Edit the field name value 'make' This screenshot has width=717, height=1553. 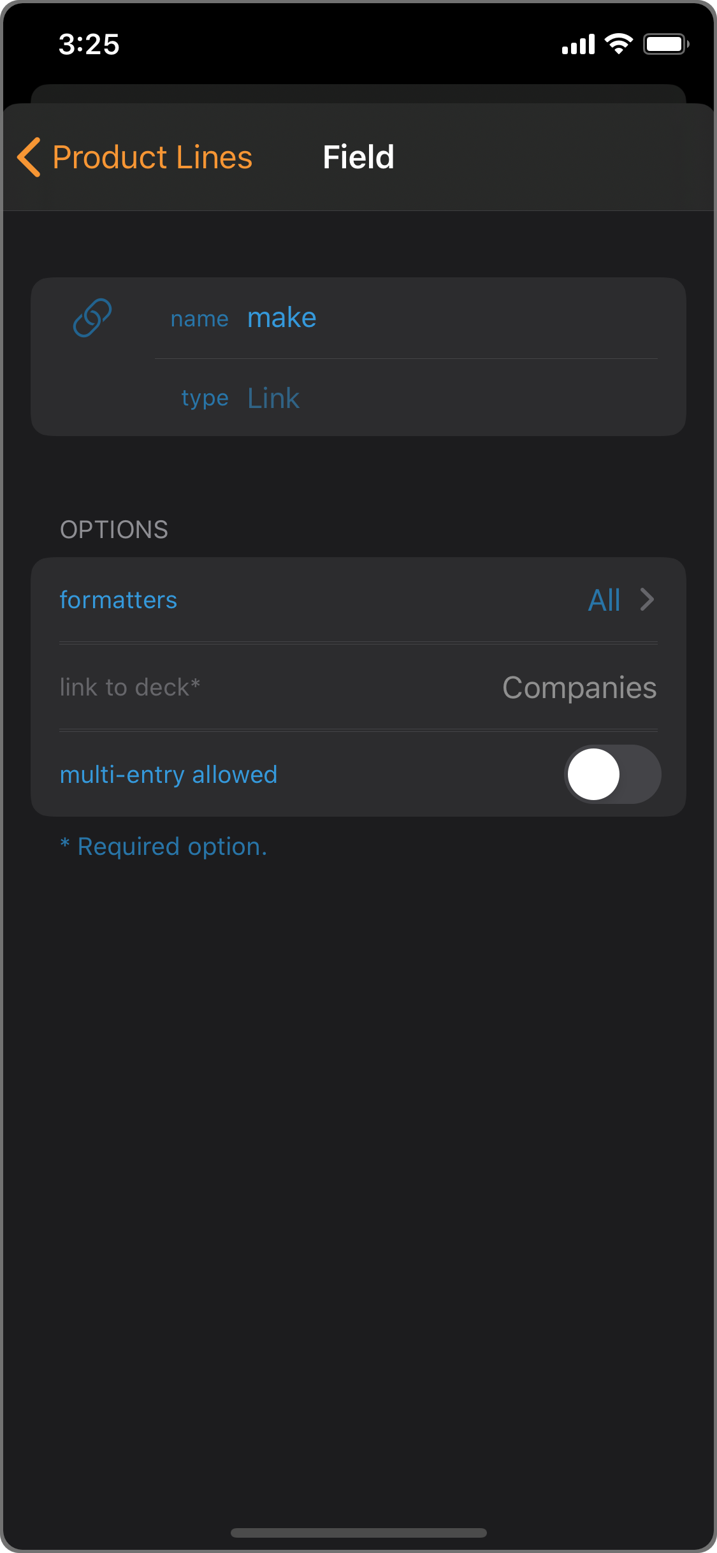(282, 317)
